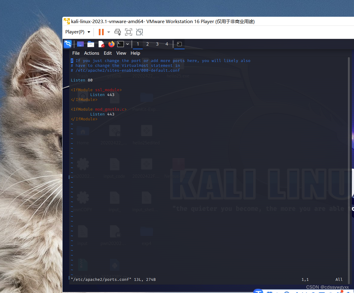Click the '<IfModule ssl_module>' line

pos(96,90)
